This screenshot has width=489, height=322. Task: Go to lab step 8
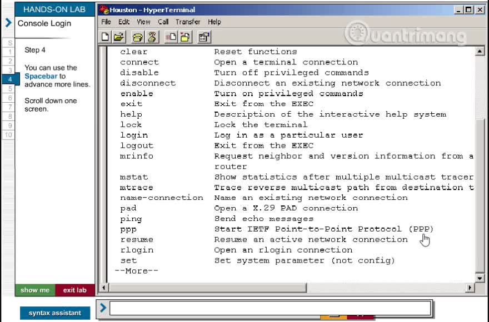[x=9, y=116]
